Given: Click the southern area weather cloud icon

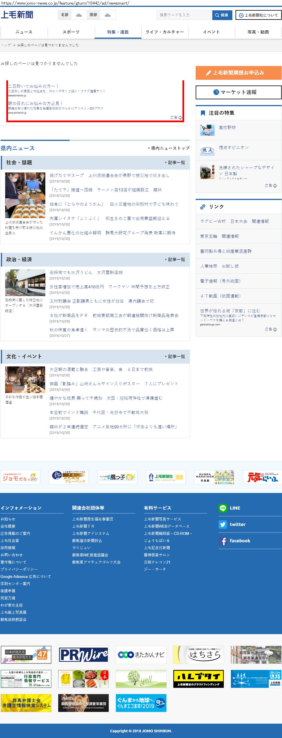Looking at the screenshot, I should pyautogui.click(x=108, y=15).
